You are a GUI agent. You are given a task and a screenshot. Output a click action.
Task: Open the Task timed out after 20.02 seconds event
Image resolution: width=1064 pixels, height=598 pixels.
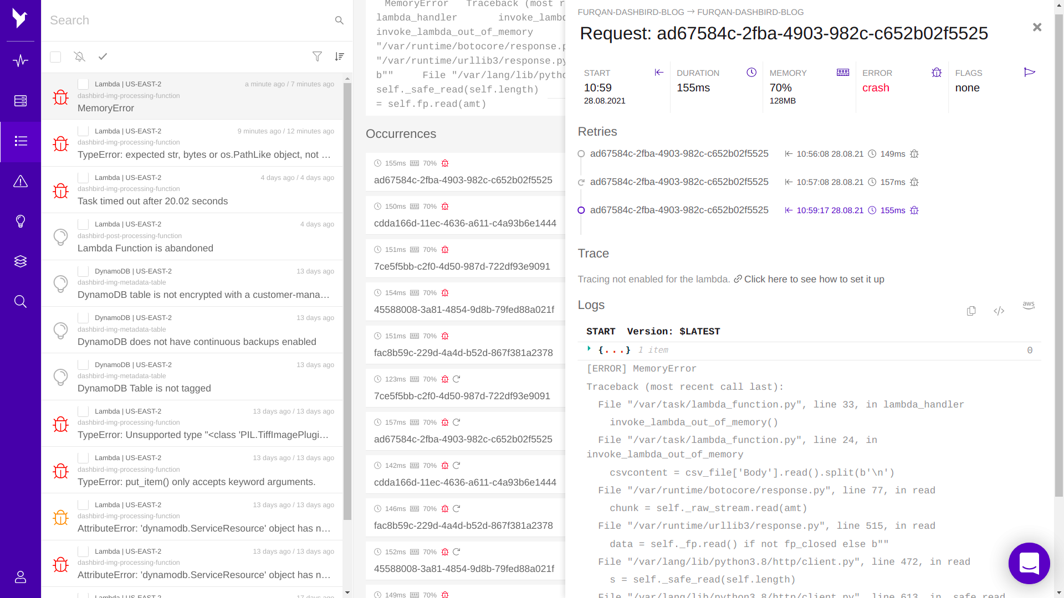[x=192, y=190]
